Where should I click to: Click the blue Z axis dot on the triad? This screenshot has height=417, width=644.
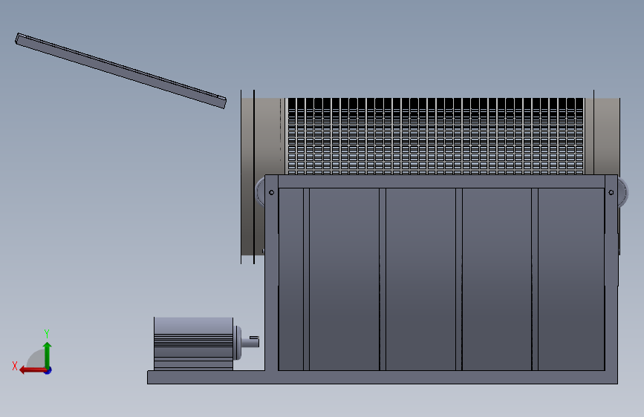pos(48,370)
